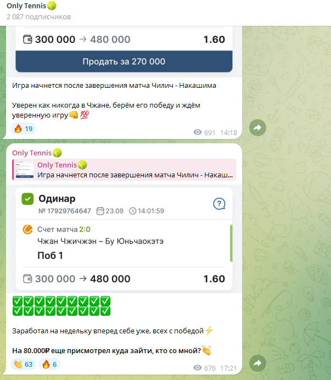Click the thumbnail image in the reply quote
331x380 pixels.
point(25,170)
